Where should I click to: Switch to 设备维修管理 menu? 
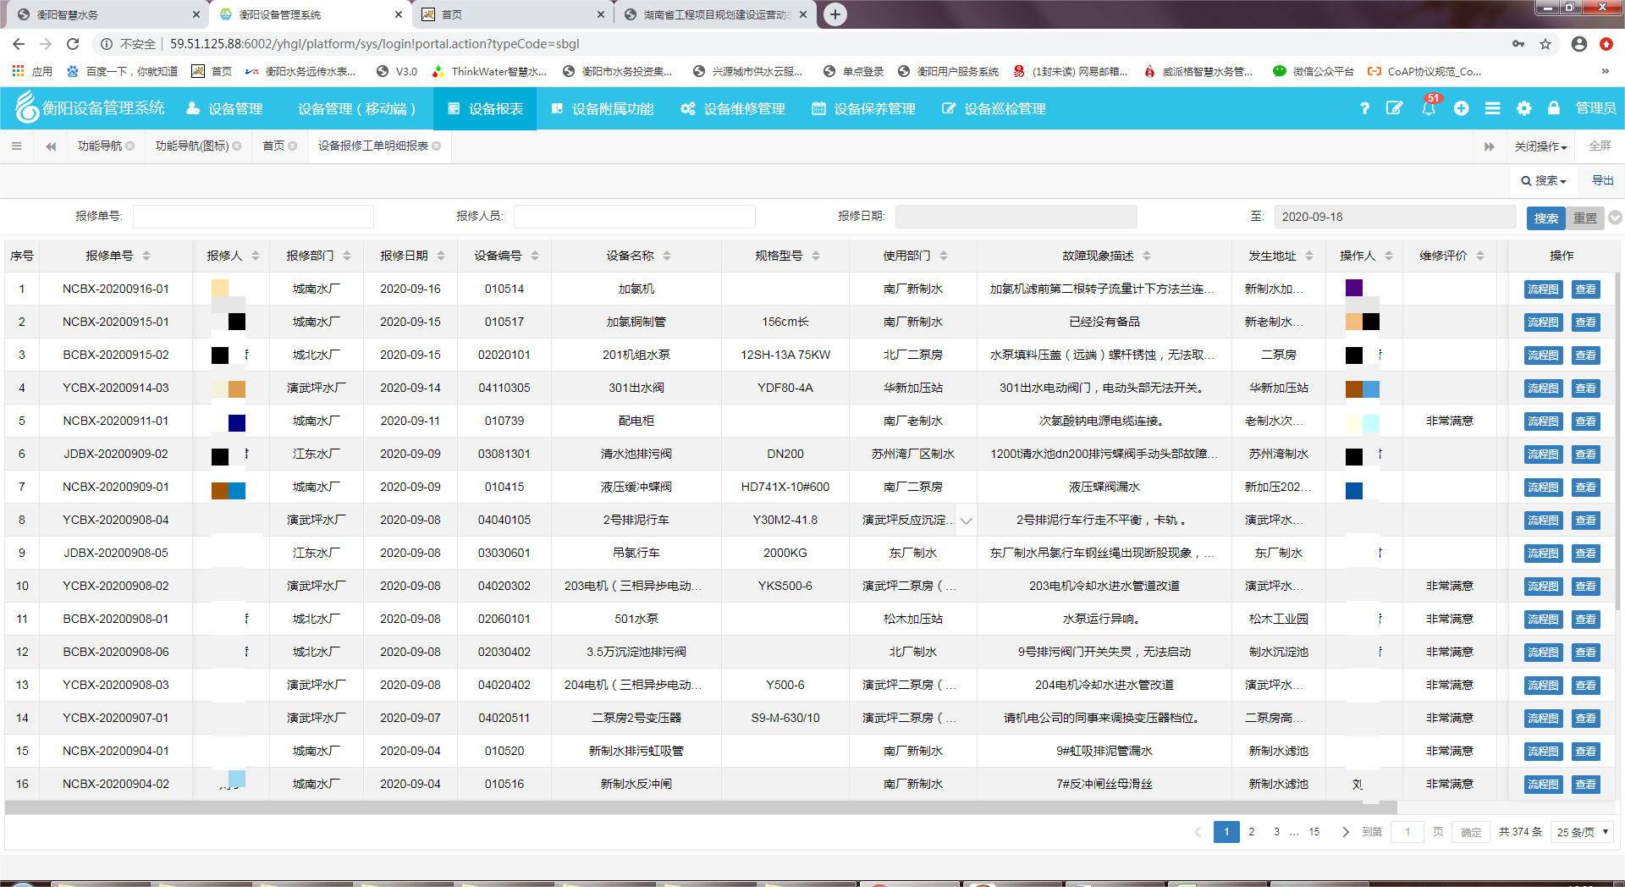(733, 108)
